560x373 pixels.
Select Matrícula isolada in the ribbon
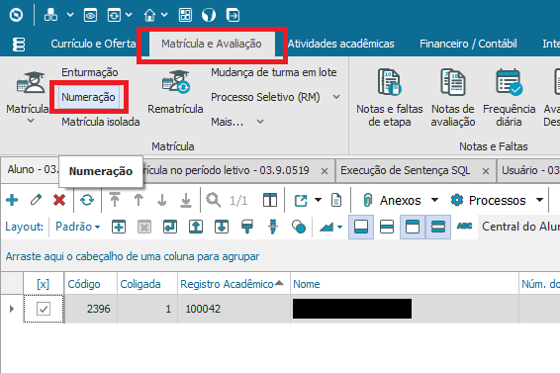pos(100,122)
